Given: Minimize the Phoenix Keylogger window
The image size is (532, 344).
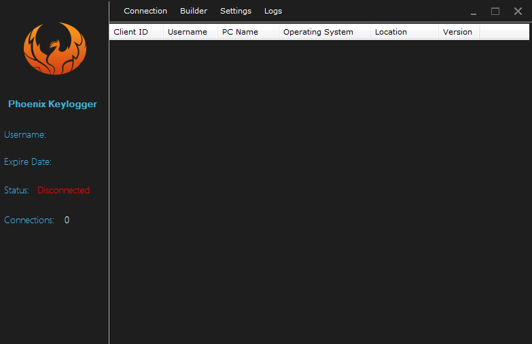Looking at the screenshot, I should (x=474, y=12).
